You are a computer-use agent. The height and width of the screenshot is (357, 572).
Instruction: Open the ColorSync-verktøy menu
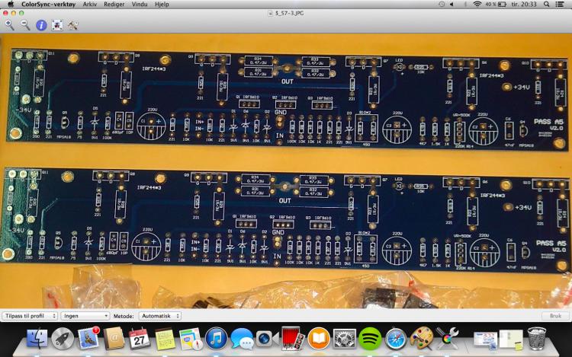pos(48,5)
